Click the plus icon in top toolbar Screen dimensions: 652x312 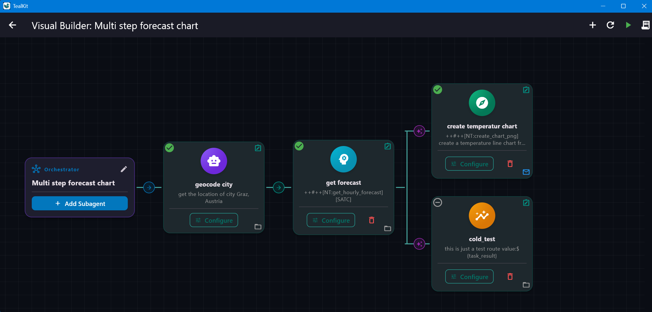(593, 25)
